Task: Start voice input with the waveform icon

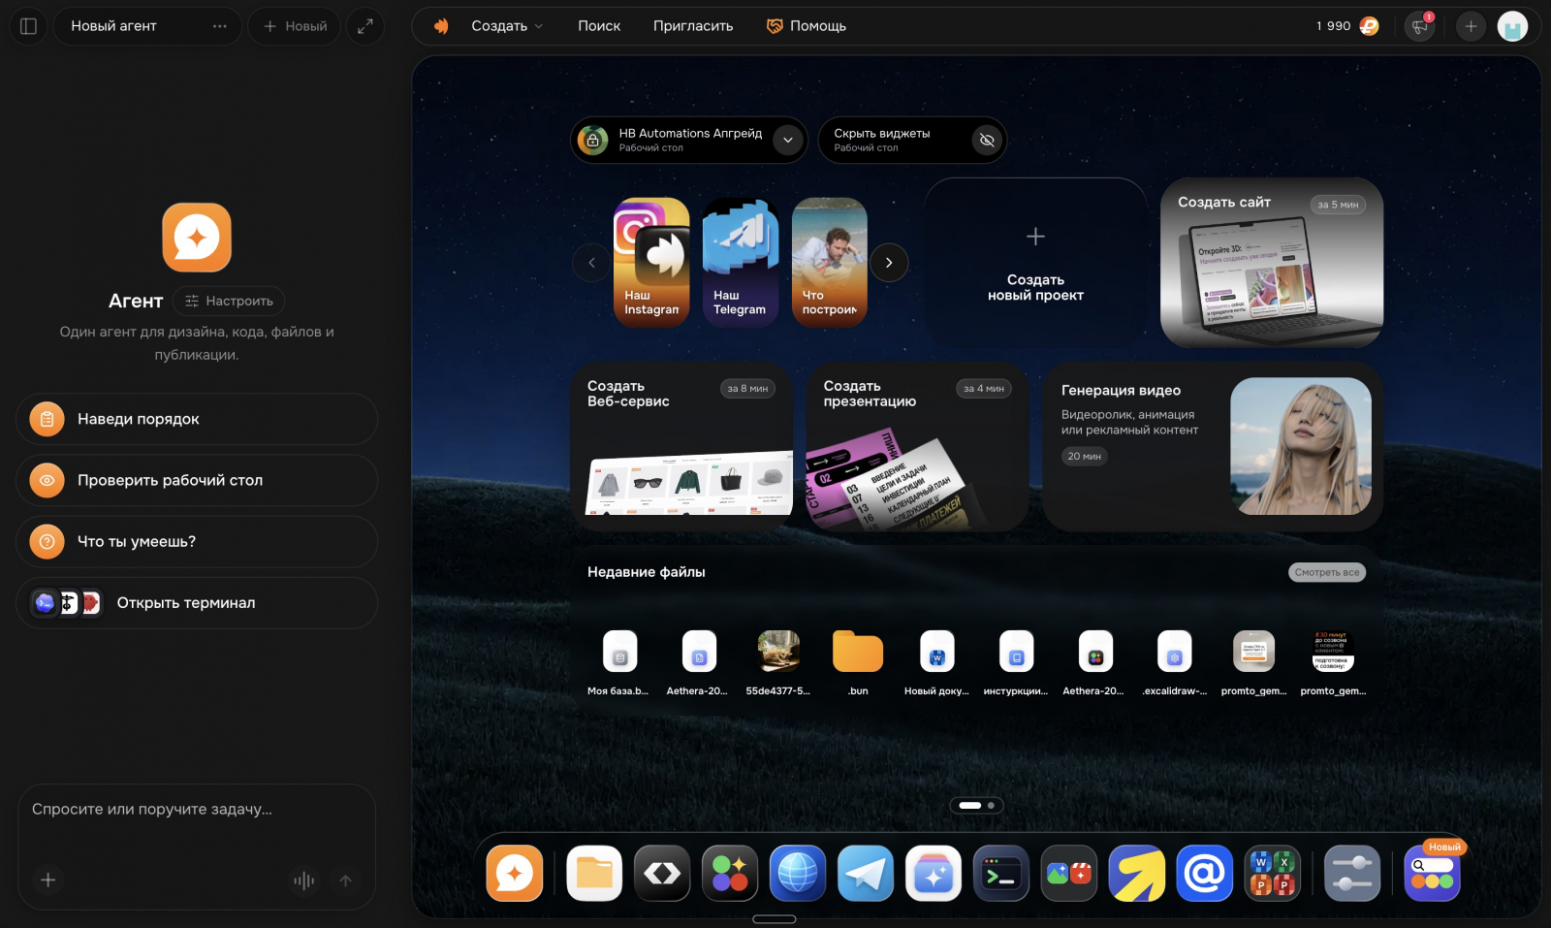Action: click(303, 880)
